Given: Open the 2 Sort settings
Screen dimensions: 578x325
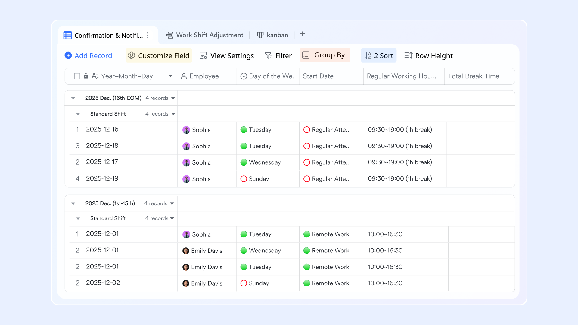Looking at the screenshot, I should coord(379,56).
